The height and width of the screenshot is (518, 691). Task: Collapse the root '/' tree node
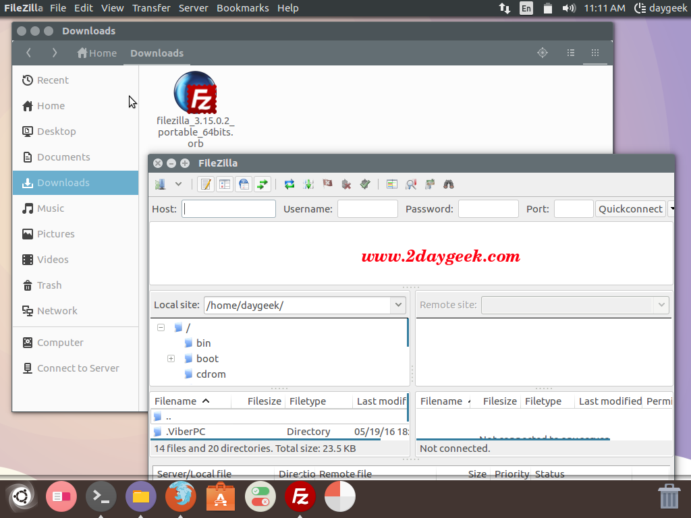pyautogui.click(x=161, y=328)
